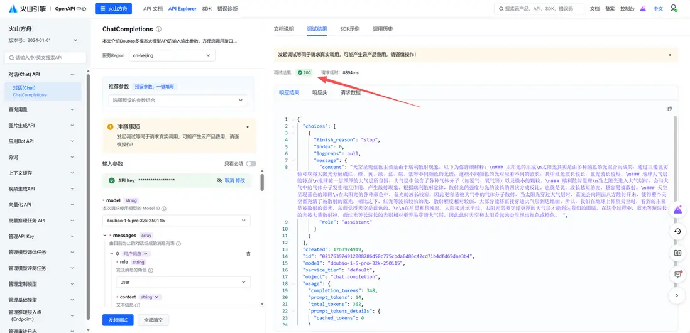Viewport: 690px width, 333px height.
Task: Delete message 0 with the trash icon
Action: pos(248,254)
